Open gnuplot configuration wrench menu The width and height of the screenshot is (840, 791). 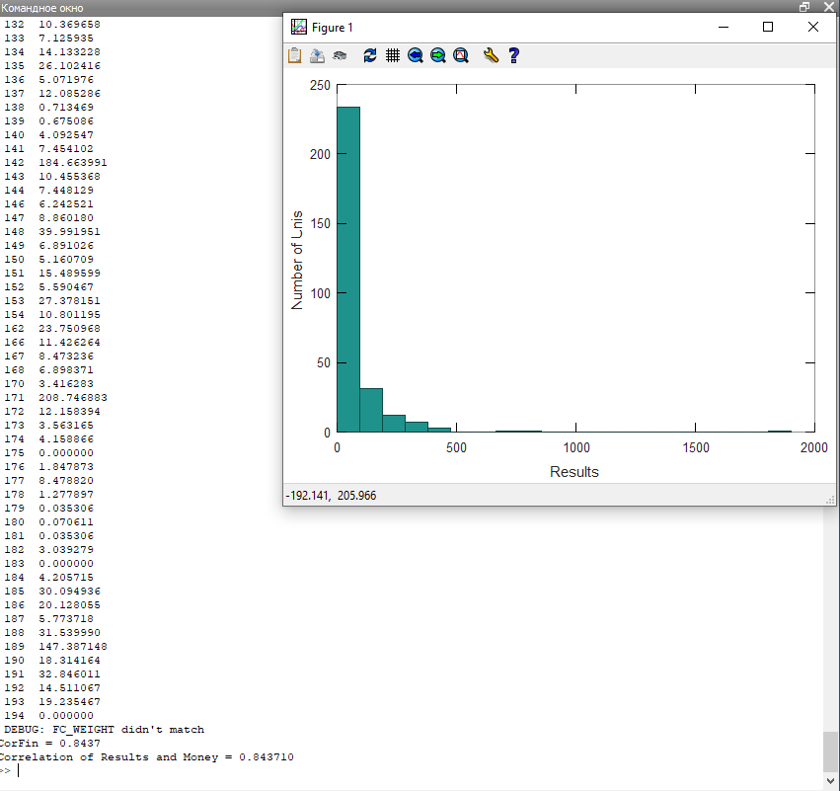(491, 55)
